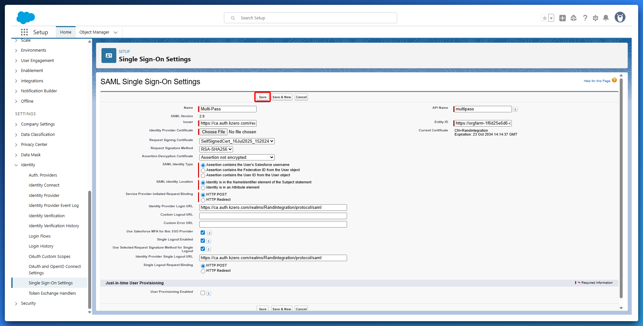Toggle Use Selected Request Signature Method checkbox

[203, 249]
